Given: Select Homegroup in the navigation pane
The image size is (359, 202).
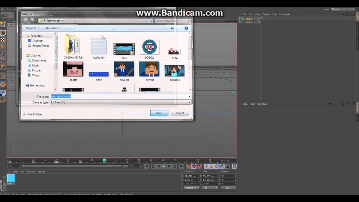Looking at the screenshot, I should point(35,85).
